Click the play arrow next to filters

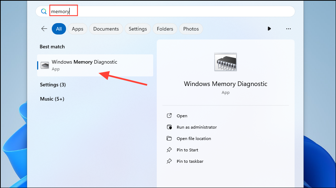[x=269, y=28]
